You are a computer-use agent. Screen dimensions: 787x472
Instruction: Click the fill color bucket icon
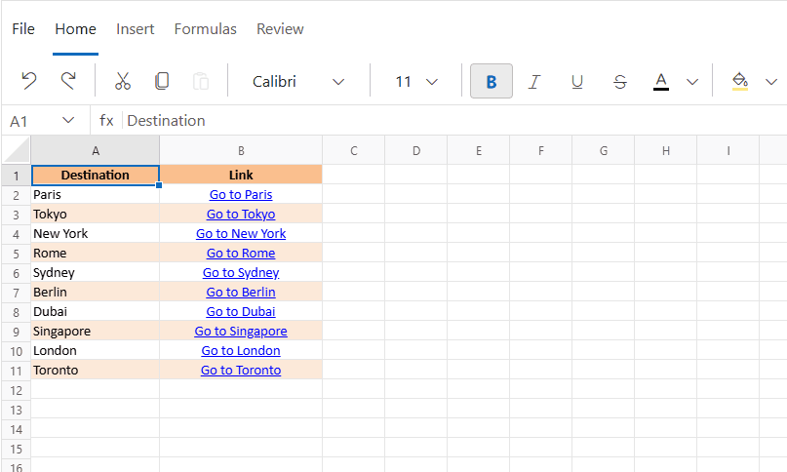(740, 81)
